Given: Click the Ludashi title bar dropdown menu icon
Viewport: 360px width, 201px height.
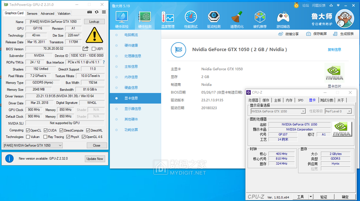Looking at the screenshot, I should (x=338, y=5).
